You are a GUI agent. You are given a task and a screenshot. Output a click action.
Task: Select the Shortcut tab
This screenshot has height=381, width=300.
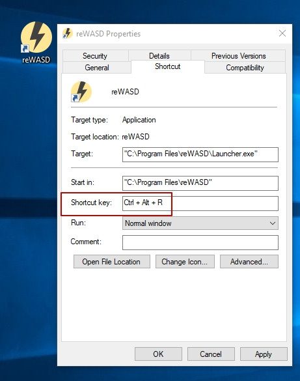coord(168,66)
